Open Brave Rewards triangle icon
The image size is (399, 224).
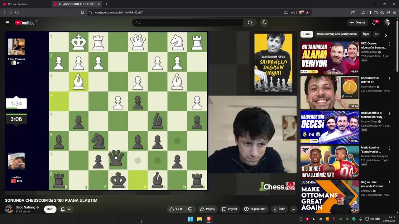click(x=307, y=12)
